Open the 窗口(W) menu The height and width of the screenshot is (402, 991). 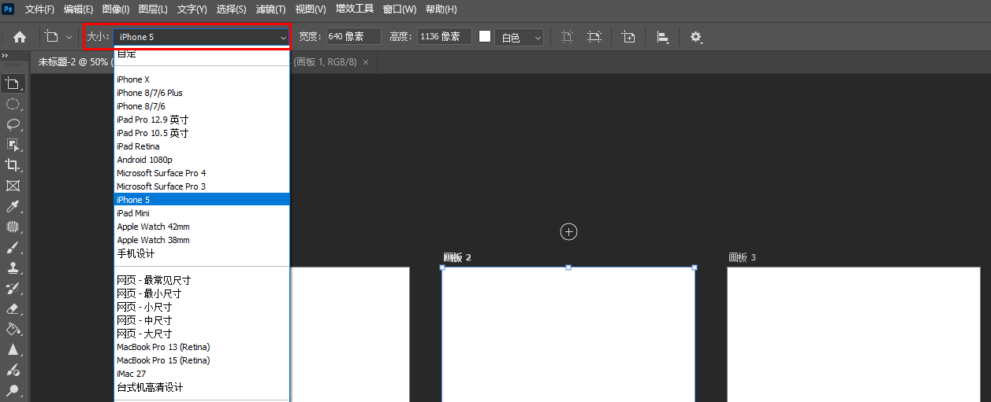(x=400, y=9)
